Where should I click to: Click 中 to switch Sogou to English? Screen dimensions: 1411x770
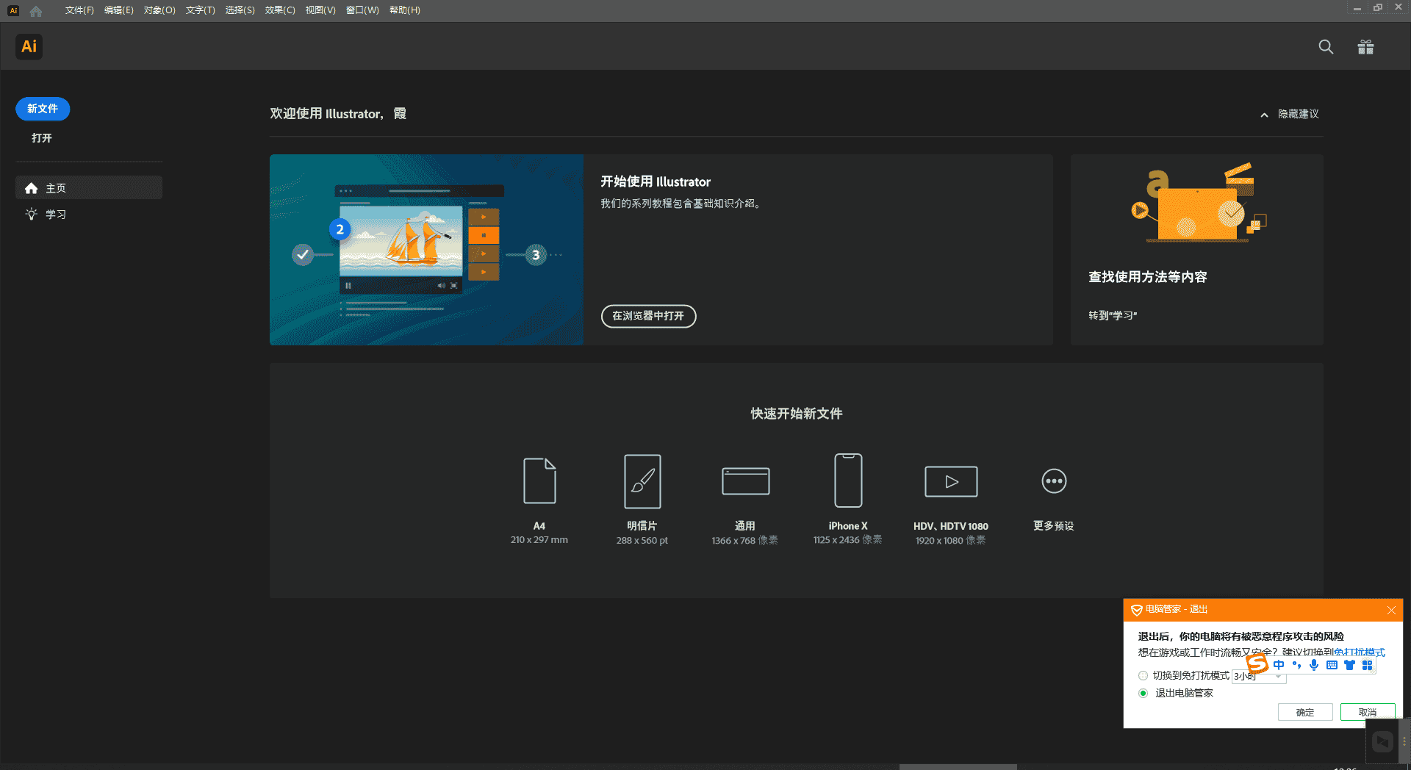pyautogui.click(x=1279, y=665)
